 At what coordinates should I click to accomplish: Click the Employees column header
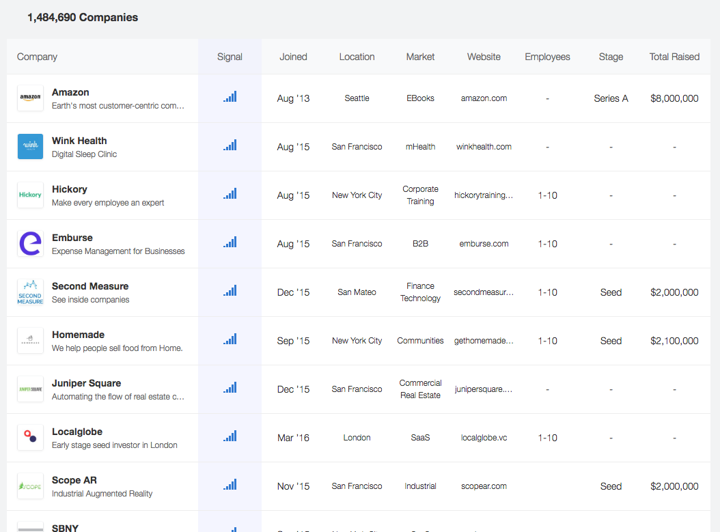tap(547, 57)
